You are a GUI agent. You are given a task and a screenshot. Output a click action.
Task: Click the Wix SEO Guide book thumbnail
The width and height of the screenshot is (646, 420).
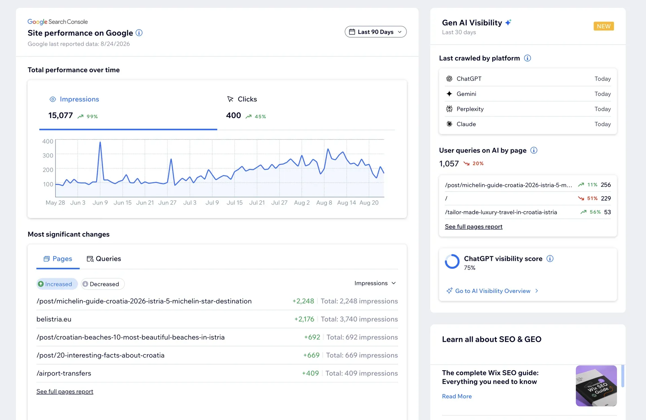pyautogui.click(x=596, y=386)
